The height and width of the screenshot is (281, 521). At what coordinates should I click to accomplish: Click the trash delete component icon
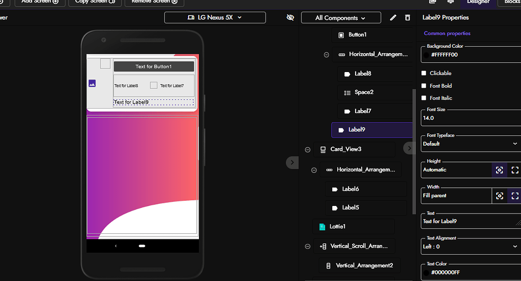[407, 18]
